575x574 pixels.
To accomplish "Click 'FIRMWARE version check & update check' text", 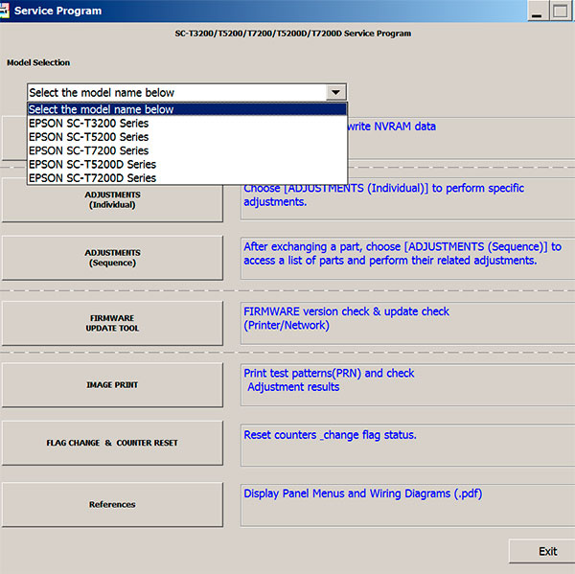I will [346, 311].
